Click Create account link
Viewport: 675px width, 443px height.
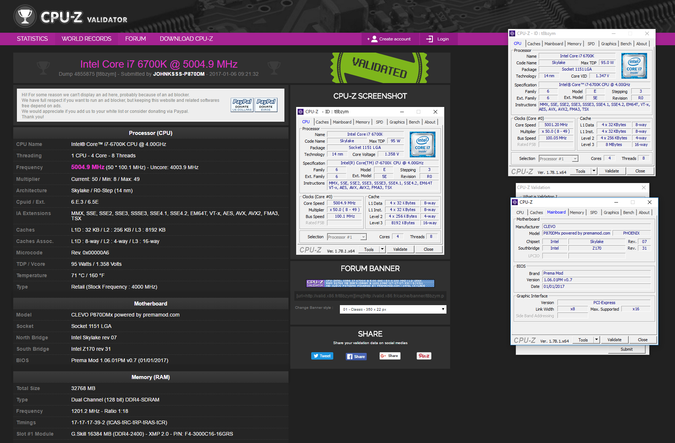pyautogui.click(x=395, y=39)
